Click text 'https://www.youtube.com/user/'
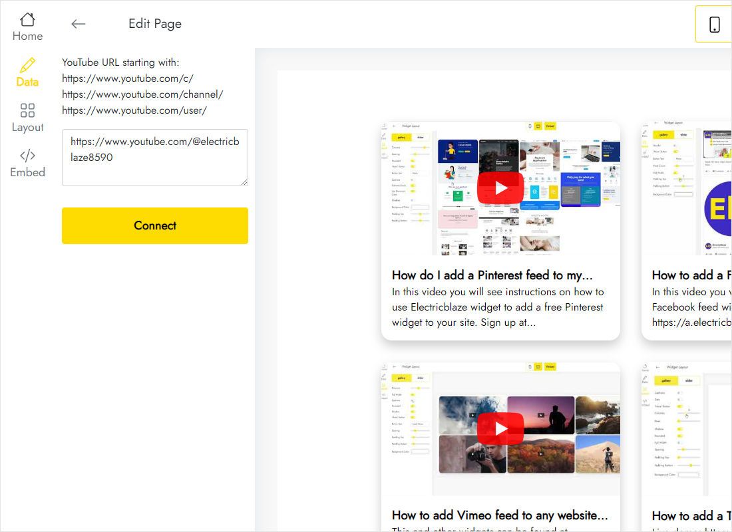The height and width of the screenshot is (532, 732). pyautogui.click(x=134, y=110)
